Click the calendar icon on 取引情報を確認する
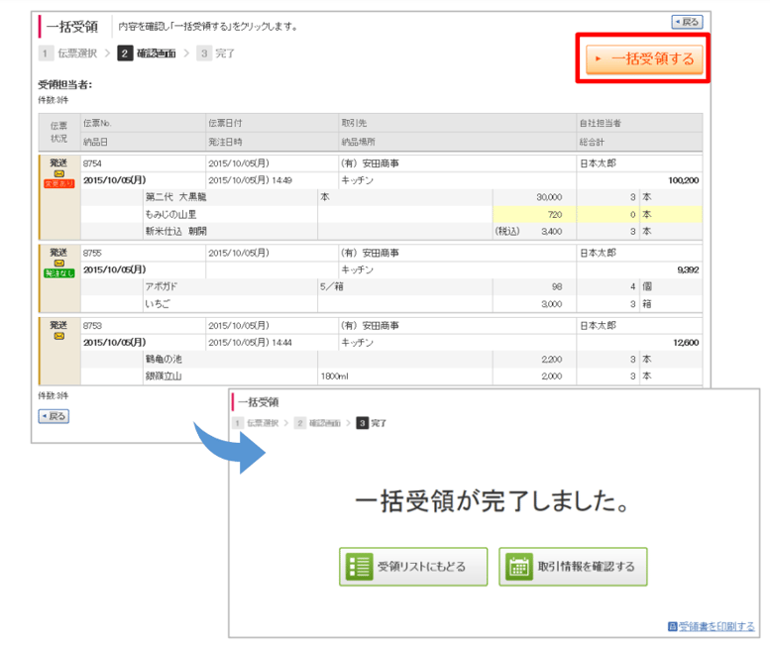The height and width of the screenshot is (646, 770). pos(518,568)
